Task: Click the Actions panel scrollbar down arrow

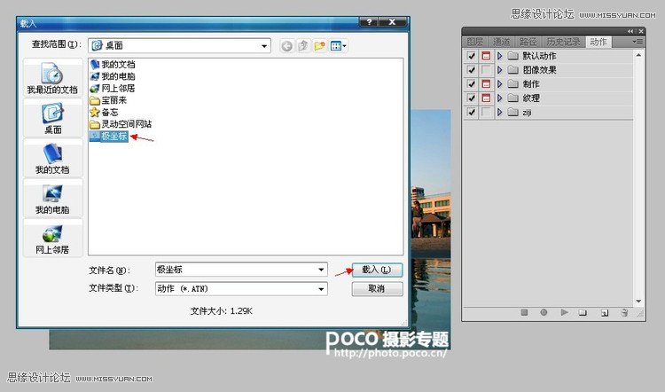Action: (638, 302)
